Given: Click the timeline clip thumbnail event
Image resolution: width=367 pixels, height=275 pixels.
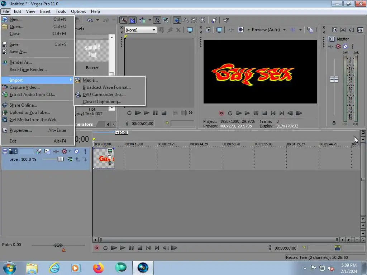Looking at the screenshot, I should pos(104,159).
